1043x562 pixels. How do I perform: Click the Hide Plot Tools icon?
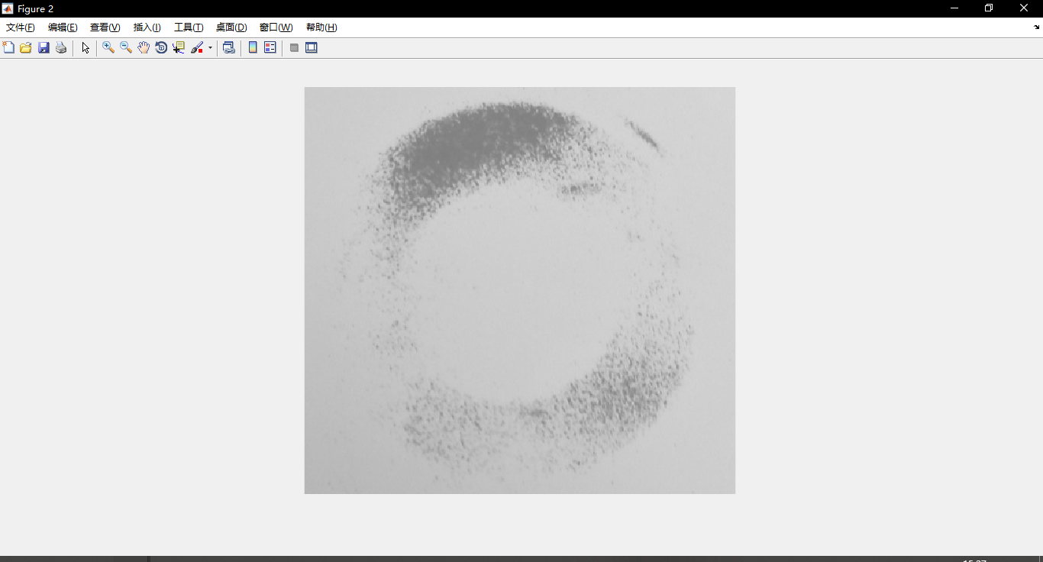coord(294,47)
